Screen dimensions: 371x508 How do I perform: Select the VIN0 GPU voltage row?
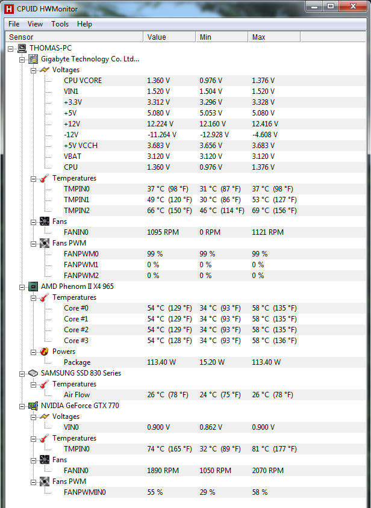(214, 427)
